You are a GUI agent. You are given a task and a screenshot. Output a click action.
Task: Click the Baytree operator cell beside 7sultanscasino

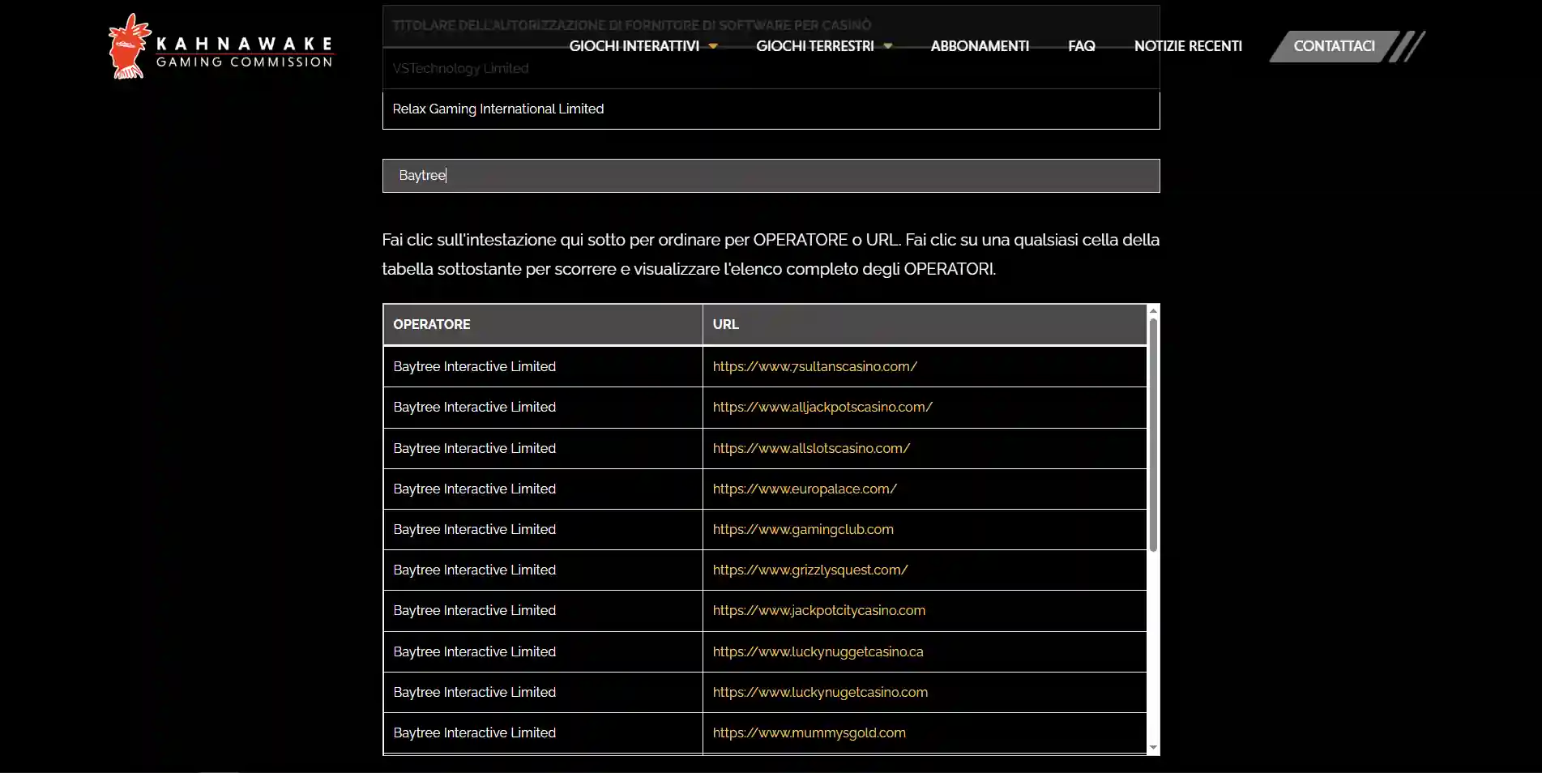[x=542, y=366]
